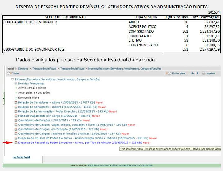Increase font size with A+ icon
This screenshot has height=171, width=223.
tap(193, 74)
